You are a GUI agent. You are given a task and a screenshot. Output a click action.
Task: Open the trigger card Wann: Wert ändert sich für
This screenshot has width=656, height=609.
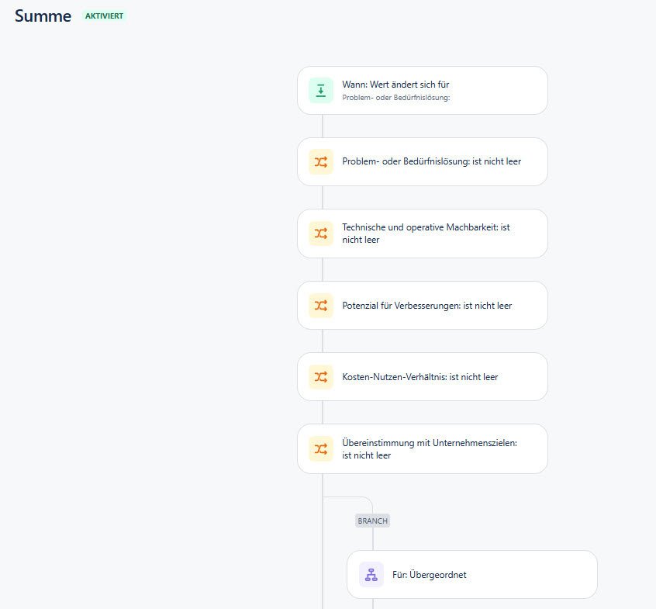click(x=423, y=91)
